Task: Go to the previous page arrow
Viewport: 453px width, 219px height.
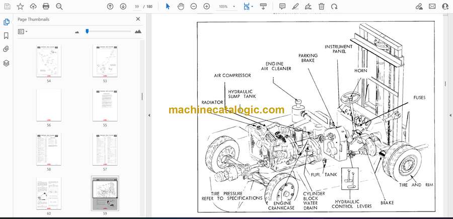Action: click(111, 7)
